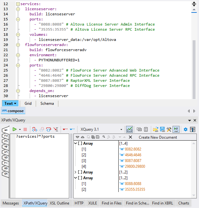Image resolution: width=199 pixels, height=208 pixels.
Task: Toggle the layout switch icon at toolbar end
Action: [x=193, y=129]
